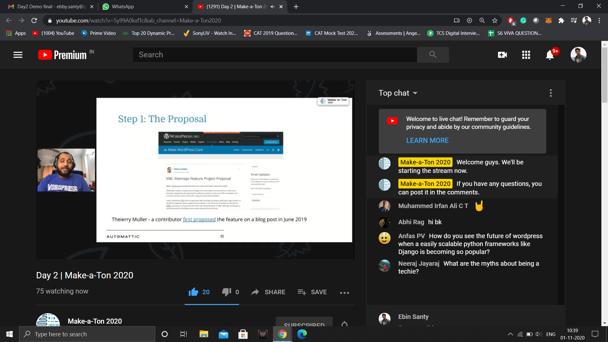The width and height of the screenshot is (608, 342).
Task: Open the Grammarly extension icon
Action: click(523, 21)
